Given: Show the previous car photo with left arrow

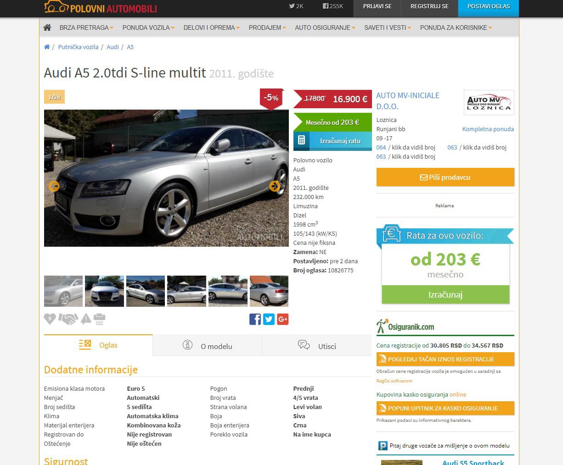Looking at the screenshot, I should coord(54,186).
